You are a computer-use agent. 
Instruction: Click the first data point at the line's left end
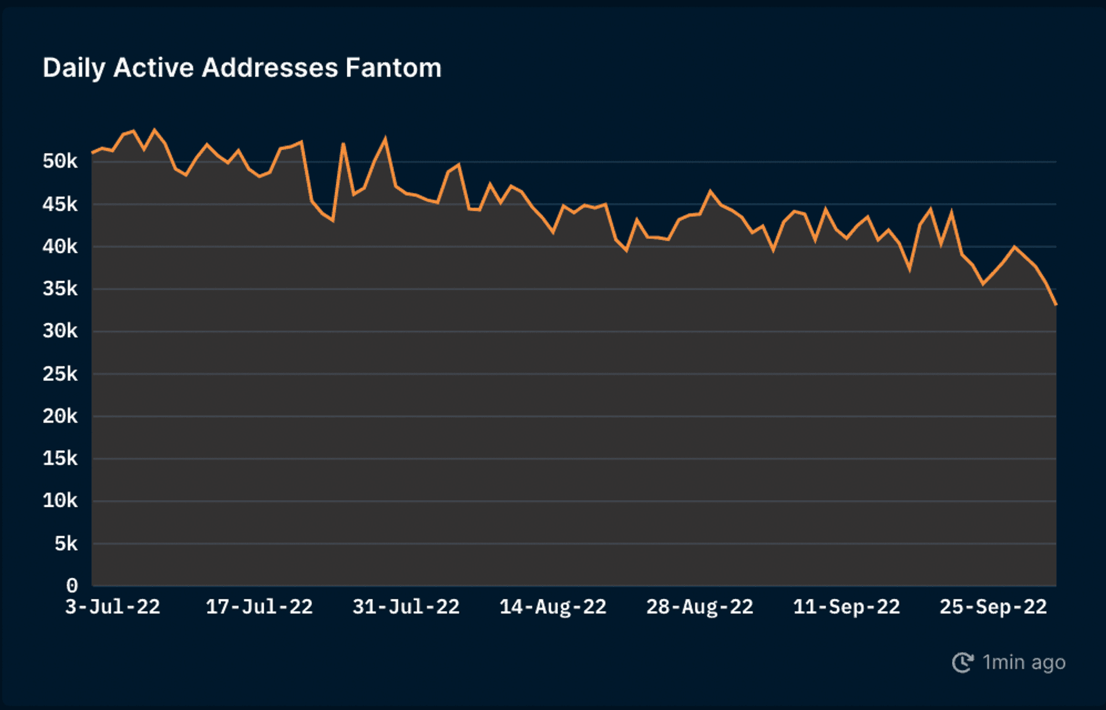[x=92, y=153]
